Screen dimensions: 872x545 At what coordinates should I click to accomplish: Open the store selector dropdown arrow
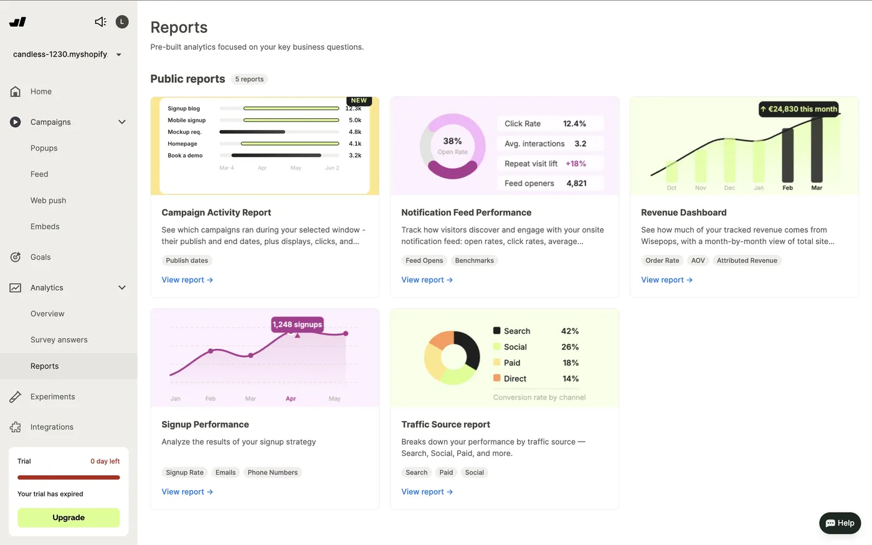tap(119, 55)
